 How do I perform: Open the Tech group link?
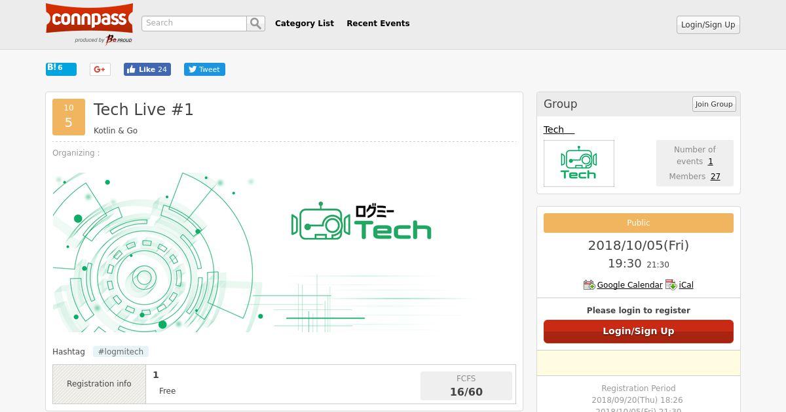point(559,129)
